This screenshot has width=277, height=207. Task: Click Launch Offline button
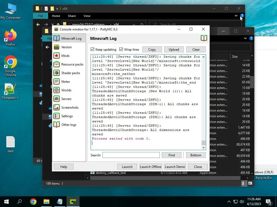[151, 167]
